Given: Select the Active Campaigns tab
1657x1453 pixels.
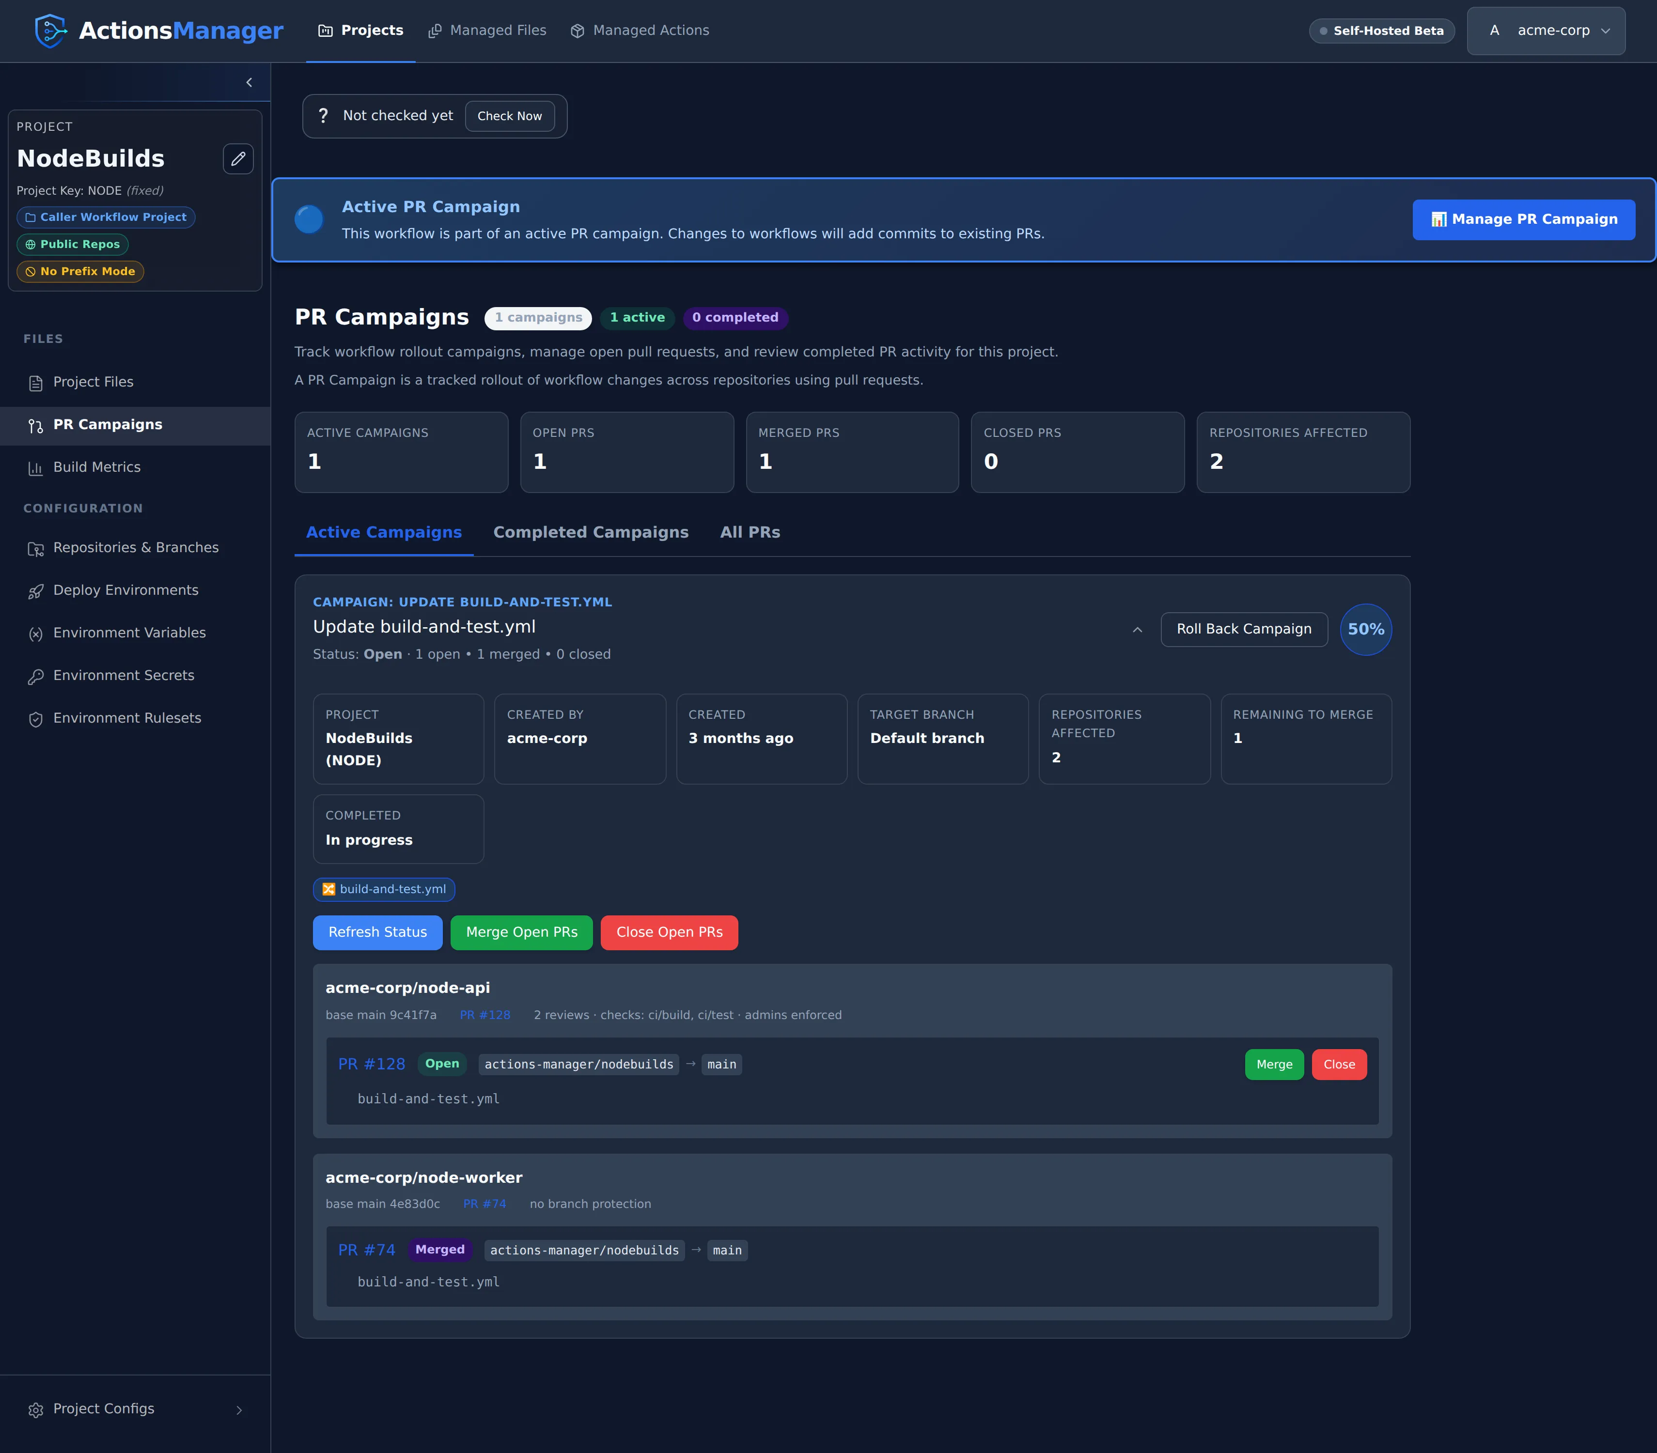Looking at the screenshot, I should pyautogui.click(x=383, y=532).
